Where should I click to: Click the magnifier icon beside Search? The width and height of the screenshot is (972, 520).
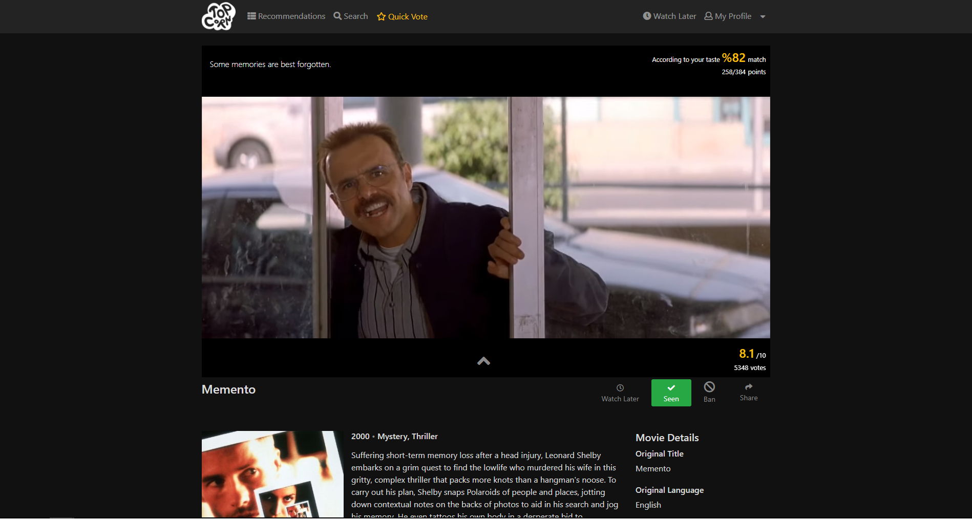click(x=337, y=16)
